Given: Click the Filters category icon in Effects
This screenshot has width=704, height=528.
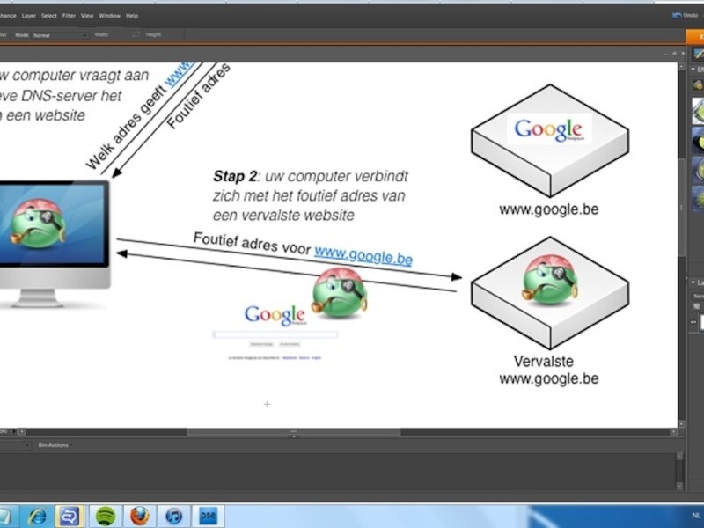Looking at the screenshot, I should click(698, 84).
